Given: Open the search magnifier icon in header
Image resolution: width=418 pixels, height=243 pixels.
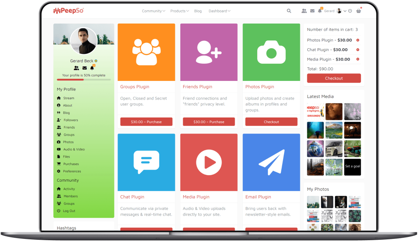Looking at the screenshot, I should click(289, 11).
